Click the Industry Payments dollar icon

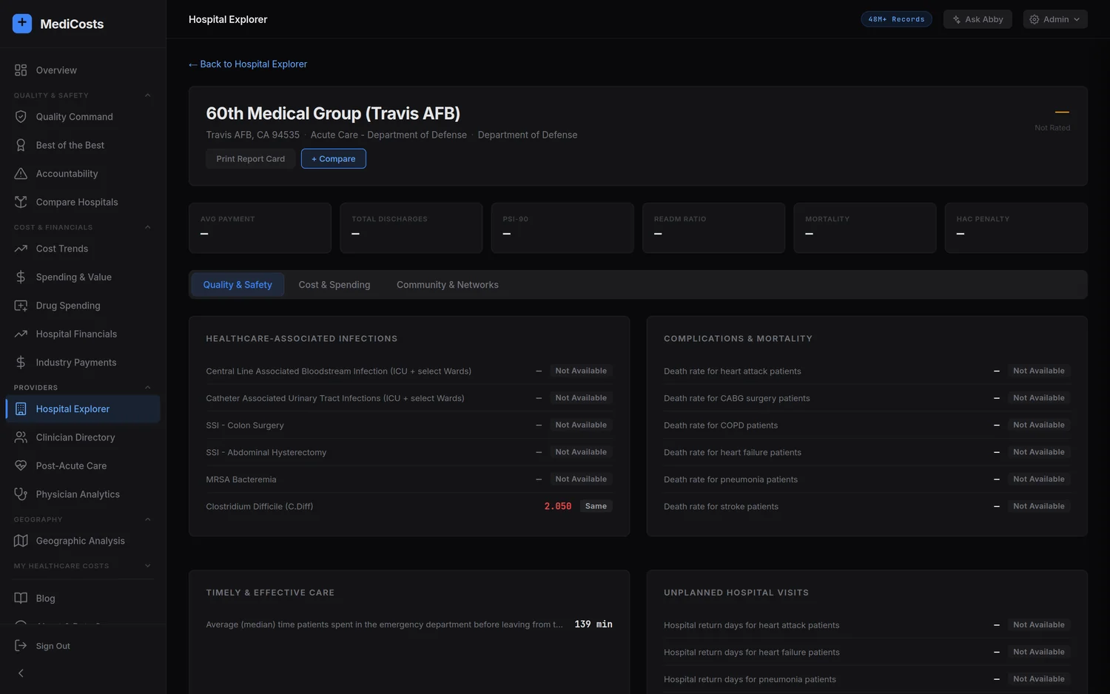coord(21,363)
